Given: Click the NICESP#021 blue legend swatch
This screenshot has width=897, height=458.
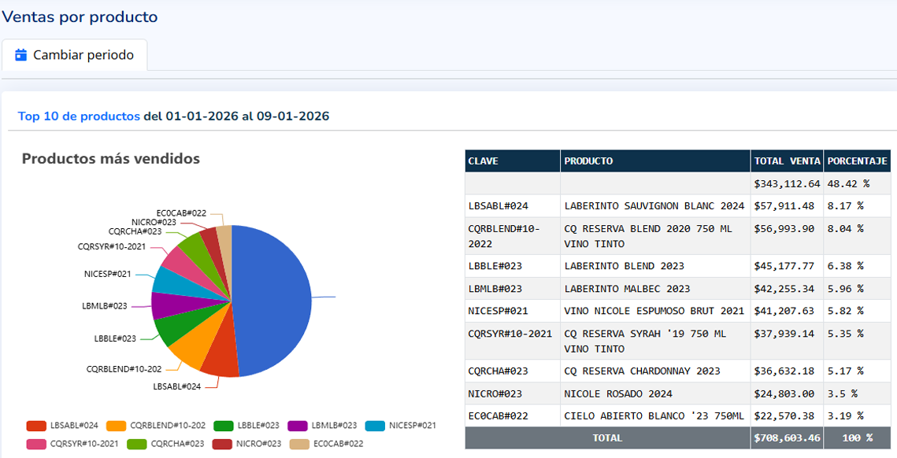Looking at the screenshot, I should pos(375,426).
